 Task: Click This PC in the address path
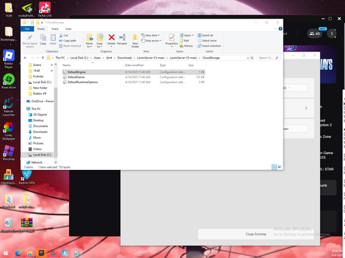[60, 58]
